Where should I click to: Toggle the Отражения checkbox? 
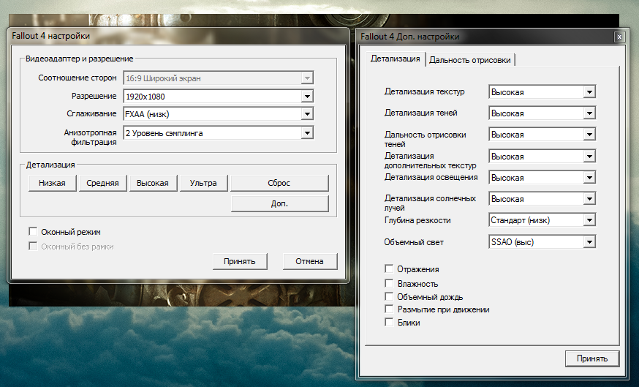[x=389, y=270]
